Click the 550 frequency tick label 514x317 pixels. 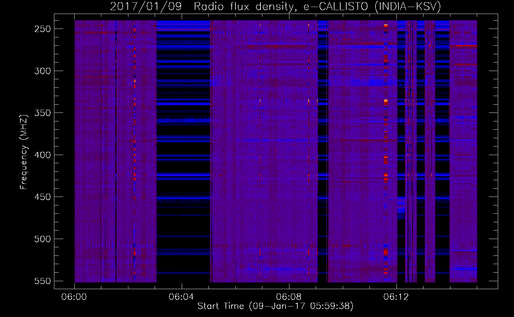(x=43, y=281)
